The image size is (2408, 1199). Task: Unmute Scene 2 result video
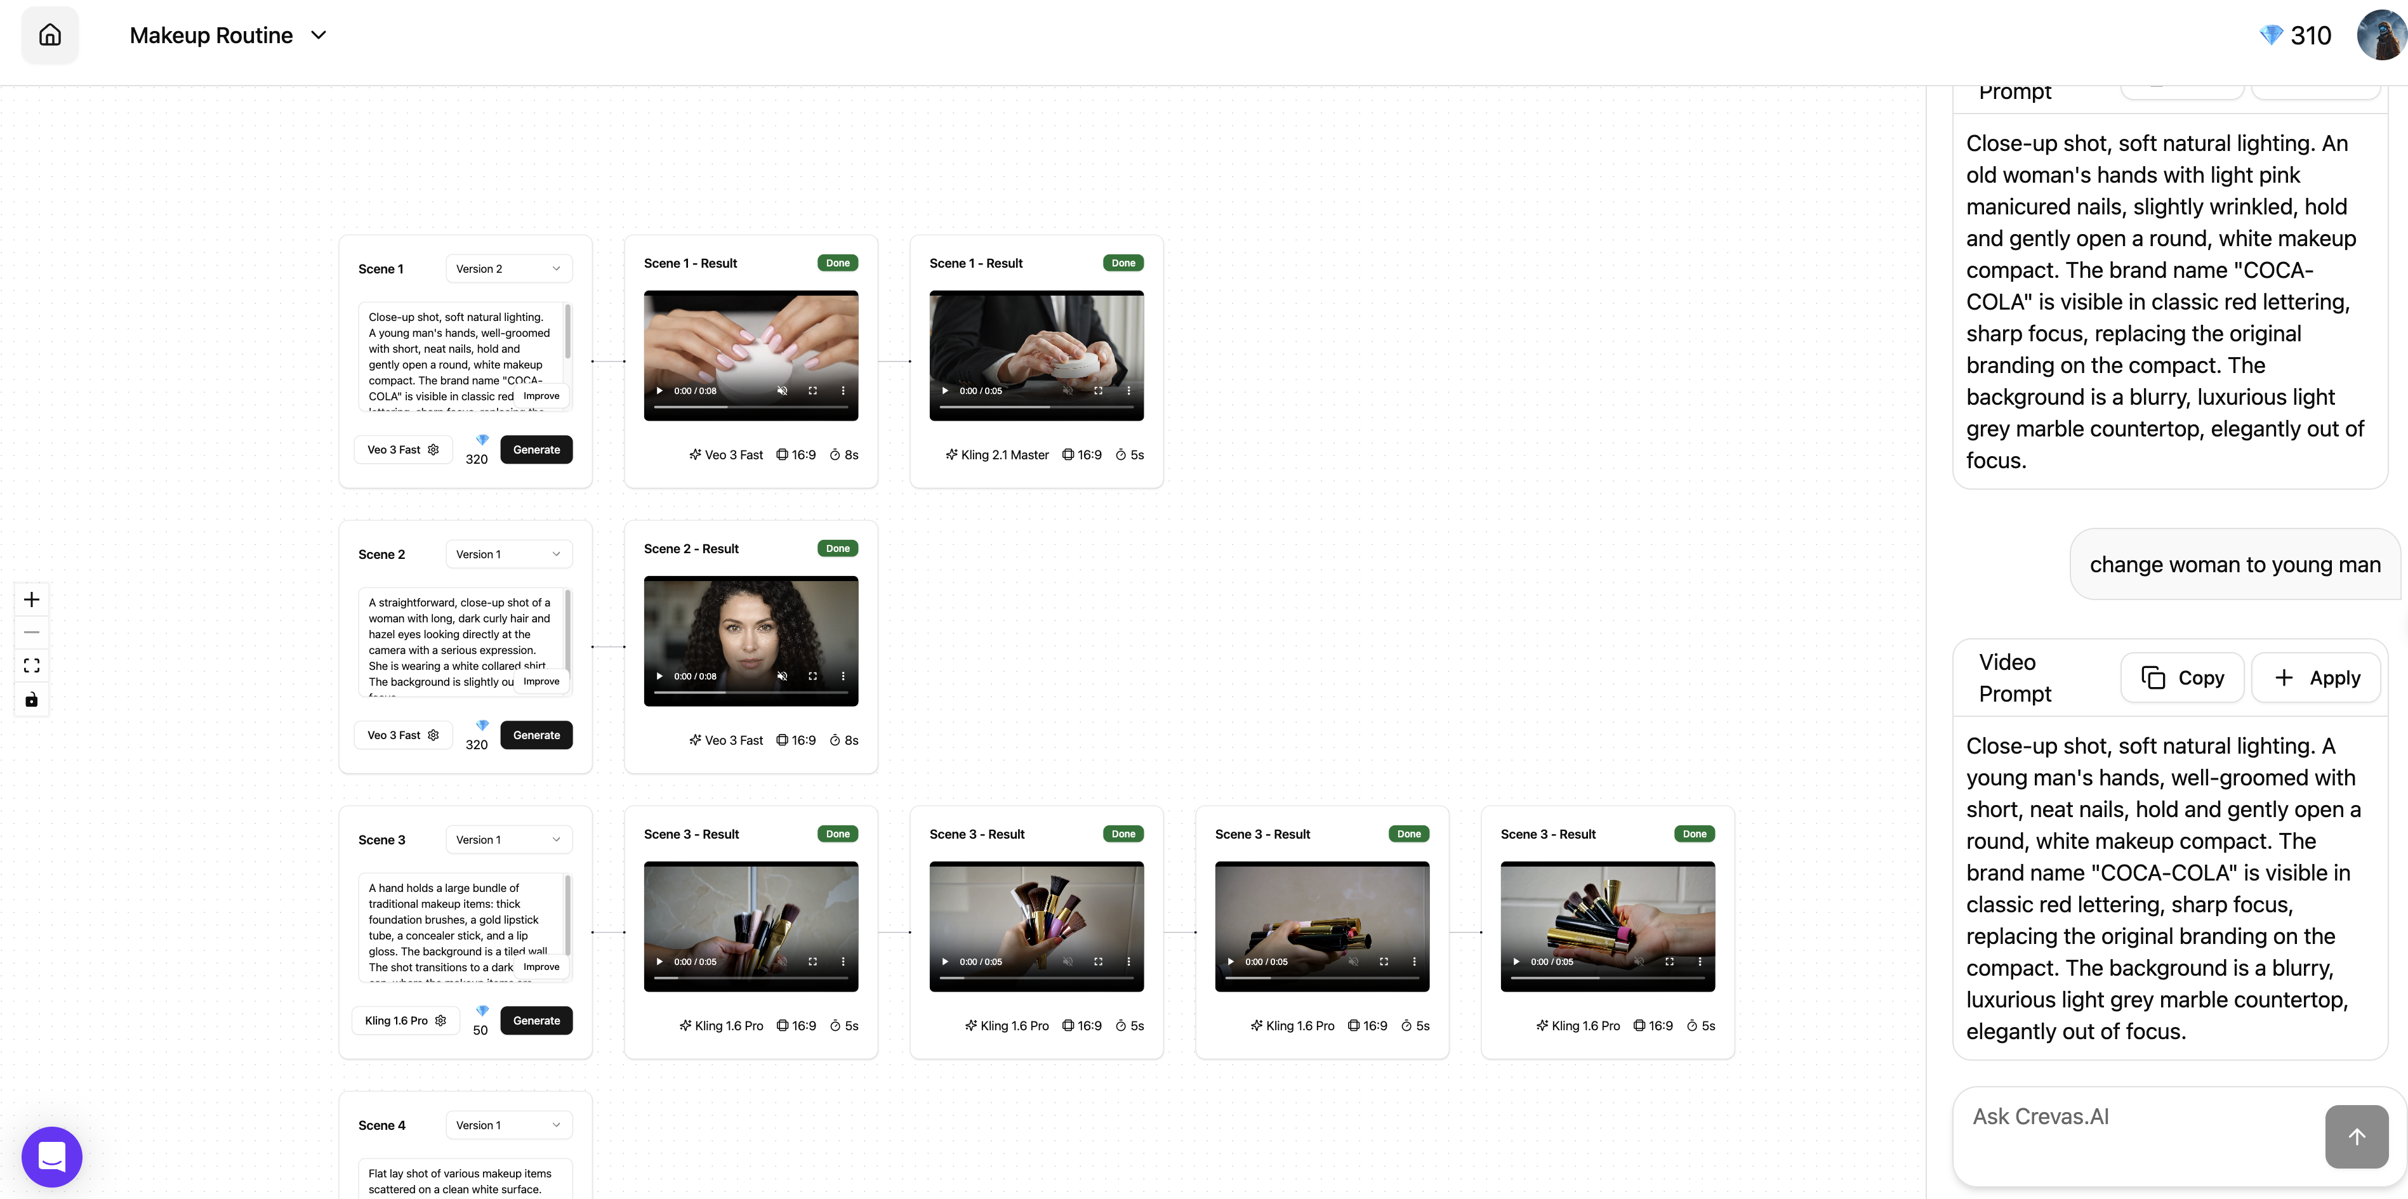(783, 677)
